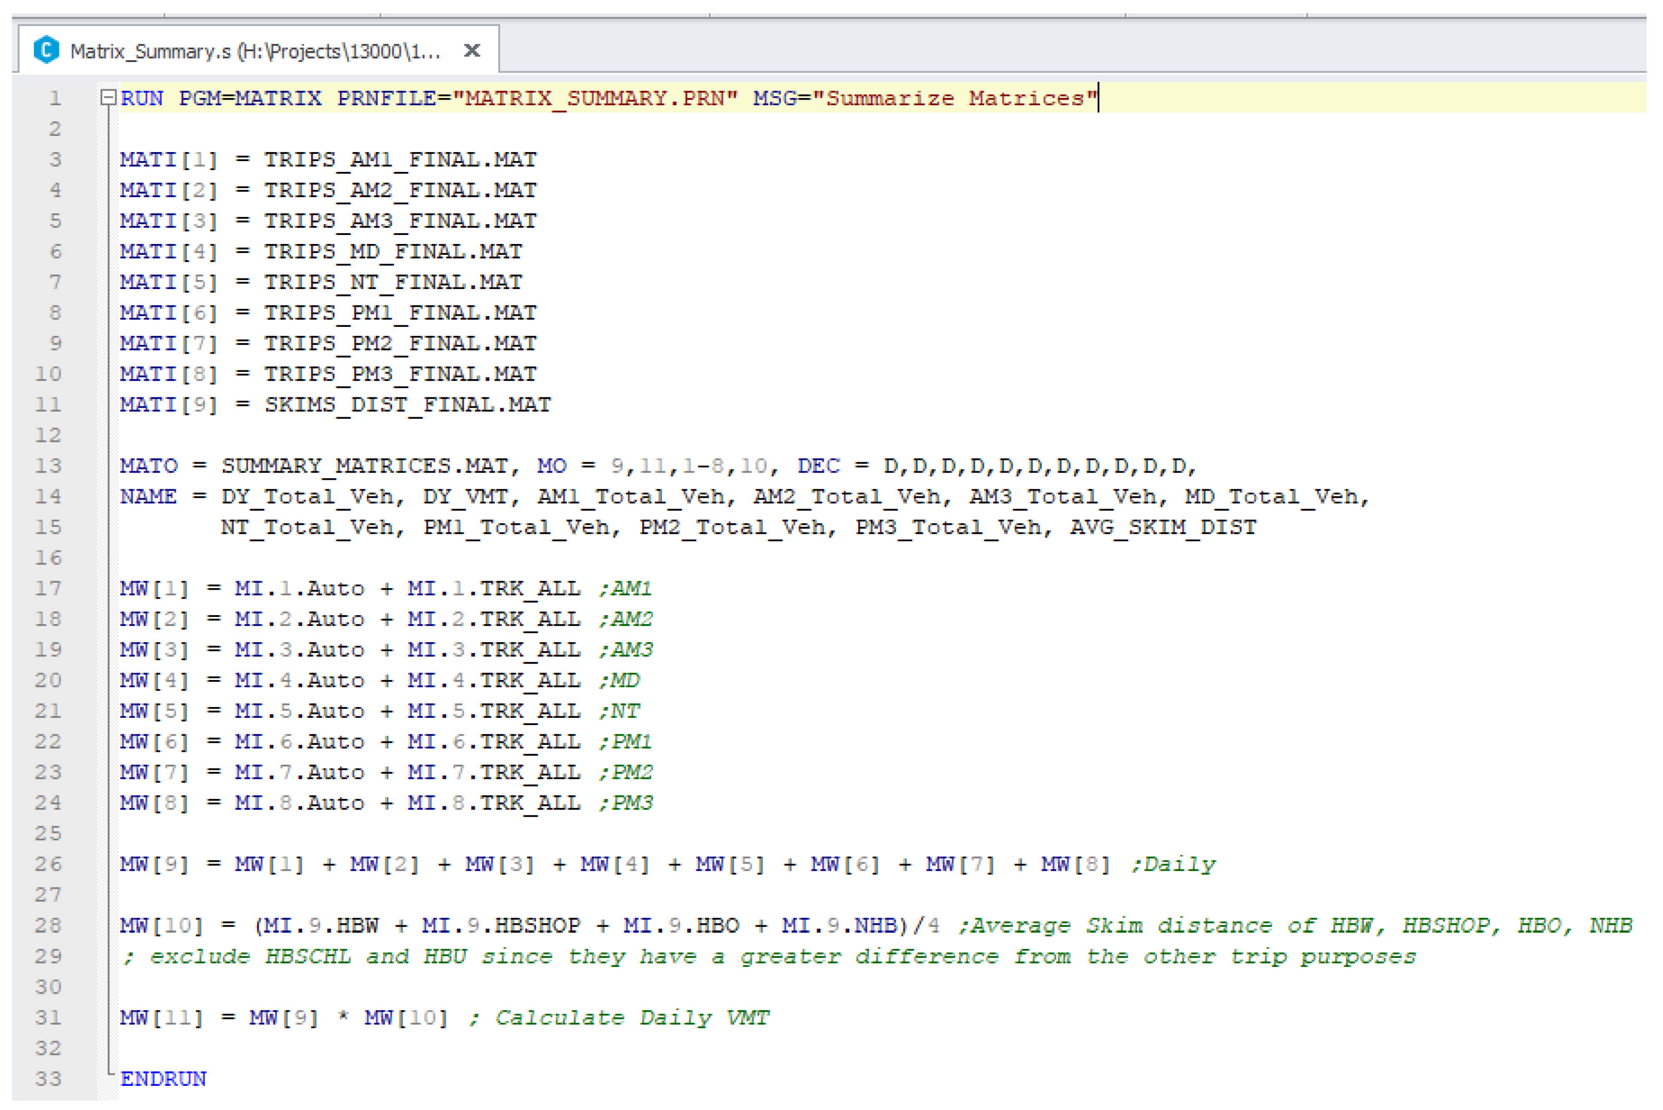Switch to the Matrix_Summary.s tab
The width and height of the screenshot is (1663, 1110).
(x=255, y=51)
